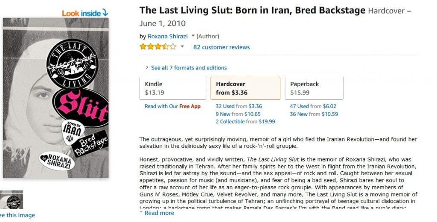Open 47 Used paperback offers link
Image resolution: width=437 pixels, height=222 pixels.
point(299,107)
